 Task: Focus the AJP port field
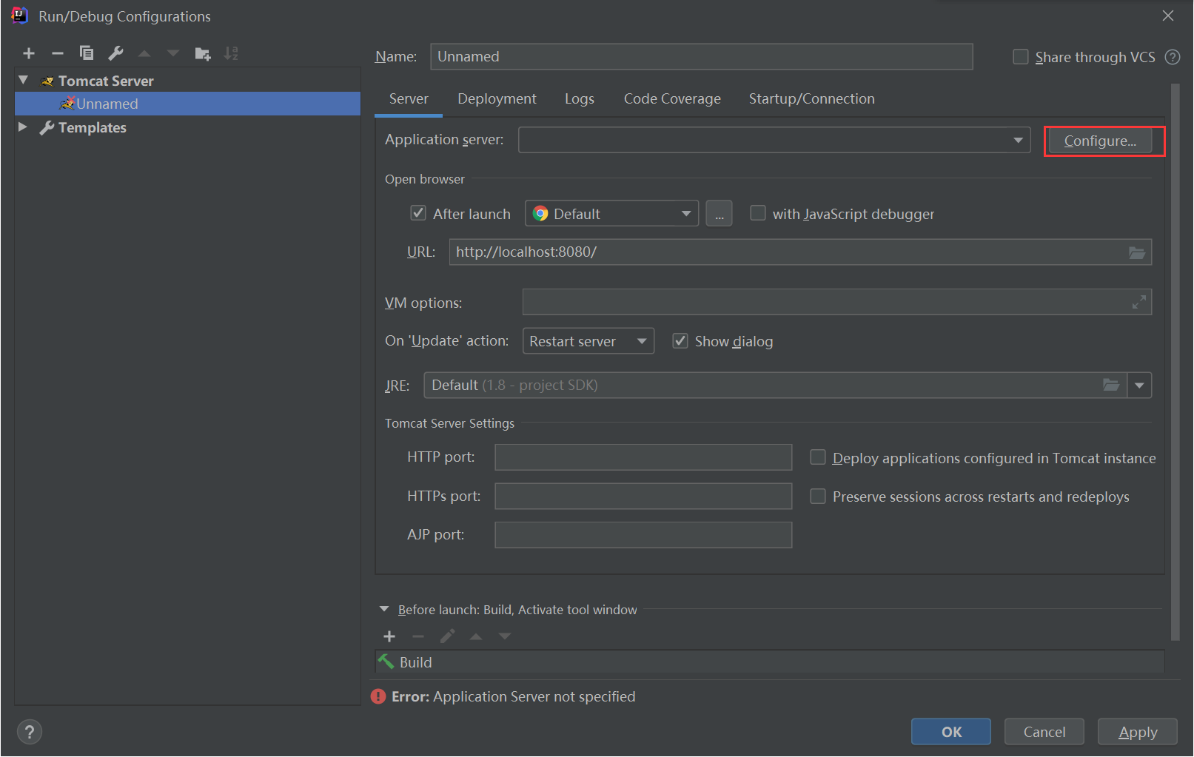click(x=643, y=535)
